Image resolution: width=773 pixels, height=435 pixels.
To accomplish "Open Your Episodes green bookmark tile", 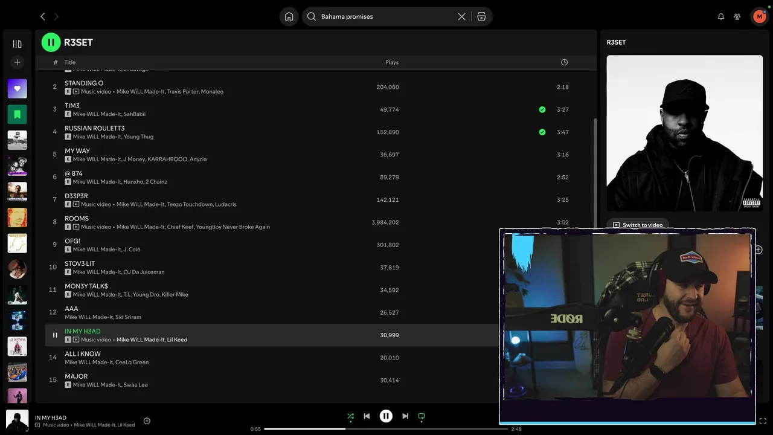I will pos(17,114).
